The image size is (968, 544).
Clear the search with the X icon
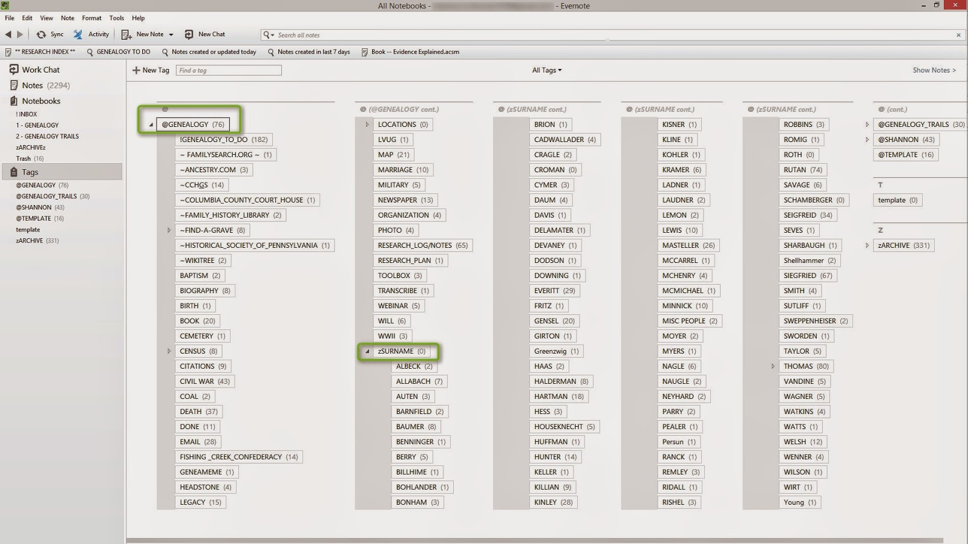(958, 35)
